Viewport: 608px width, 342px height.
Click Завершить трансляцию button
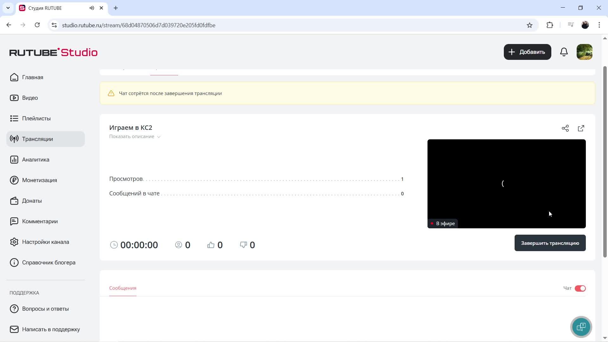coord(550,243)
